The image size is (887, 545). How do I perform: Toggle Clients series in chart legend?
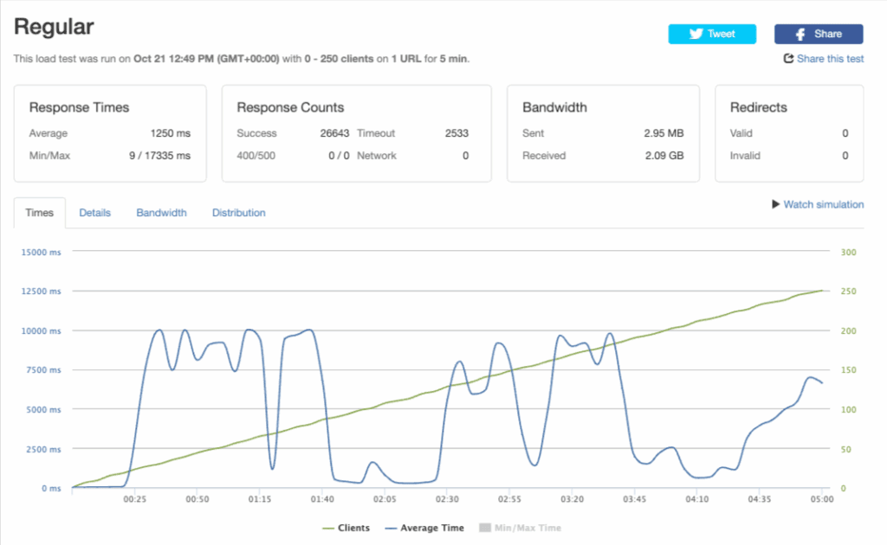(346, 528)
